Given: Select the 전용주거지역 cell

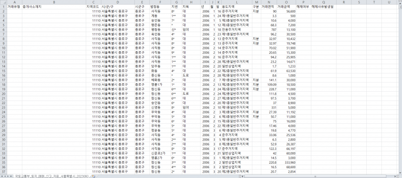Looking at the screenshot, I should (x=236, y=30).
